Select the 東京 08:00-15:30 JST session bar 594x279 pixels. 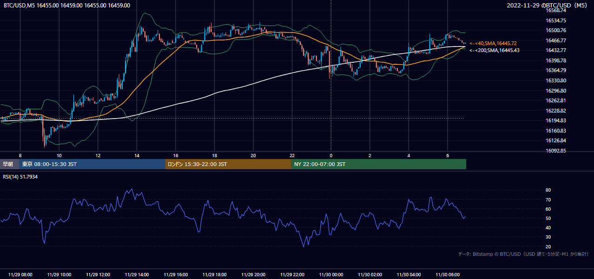(x=92, y=164)
